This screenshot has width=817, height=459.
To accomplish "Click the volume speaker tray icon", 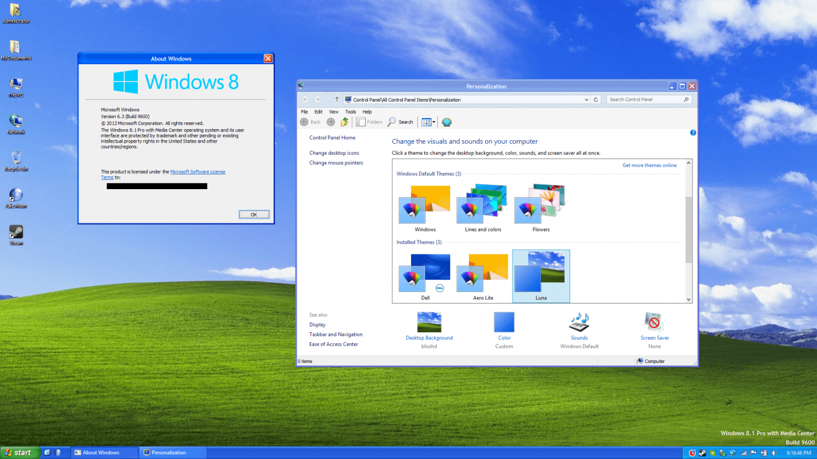I will (x=774, y=453).
